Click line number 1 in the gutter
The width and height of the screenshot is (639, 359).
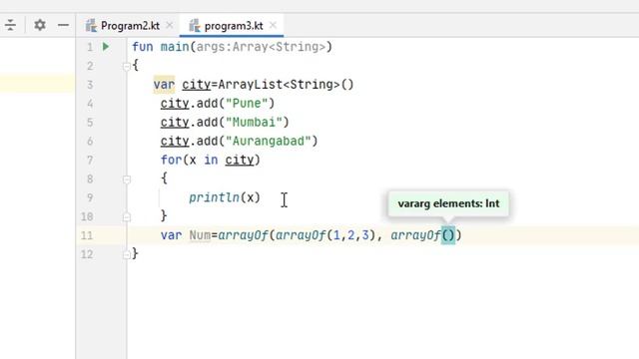[90, 47]
